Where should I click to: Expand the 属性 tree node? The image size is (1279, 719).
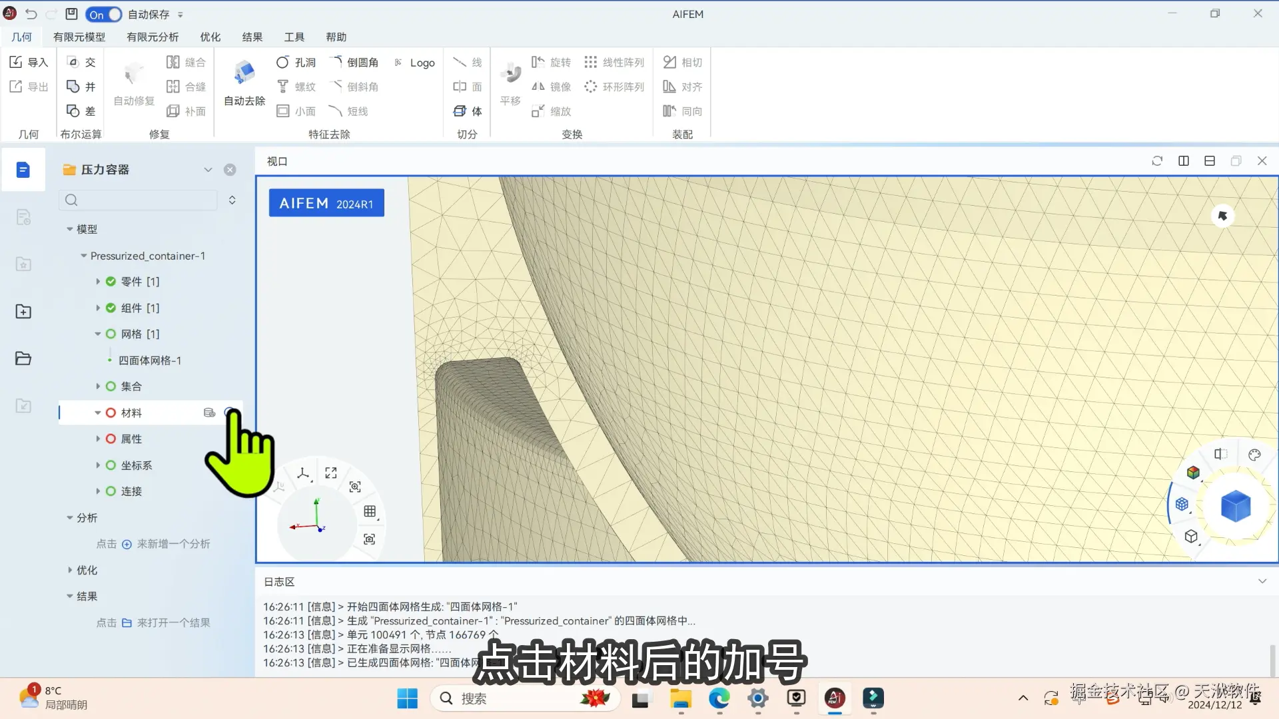[98, 439]
